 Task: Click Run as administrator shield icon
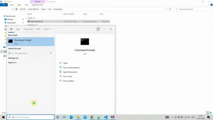pos(61,67)
